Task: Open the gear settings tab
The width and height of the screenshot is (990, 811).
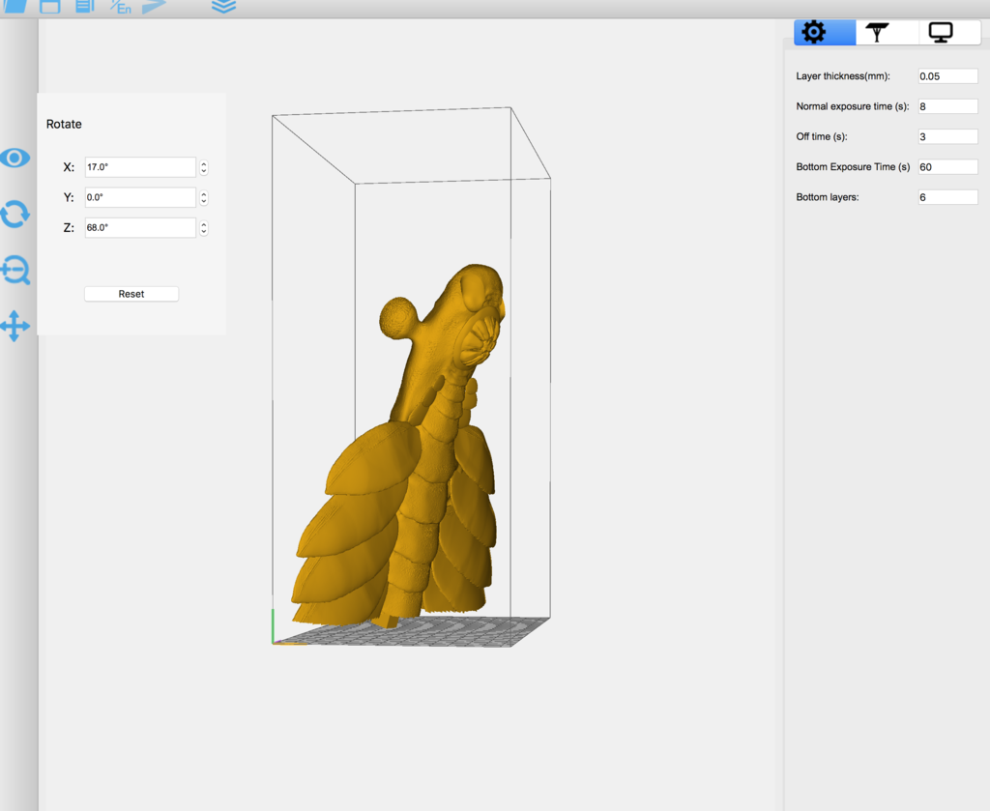Action: tap(825, 32)
